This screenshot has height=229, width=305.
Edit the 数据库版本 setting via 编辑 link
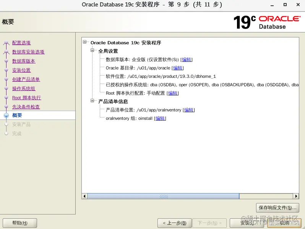(187, 60)
